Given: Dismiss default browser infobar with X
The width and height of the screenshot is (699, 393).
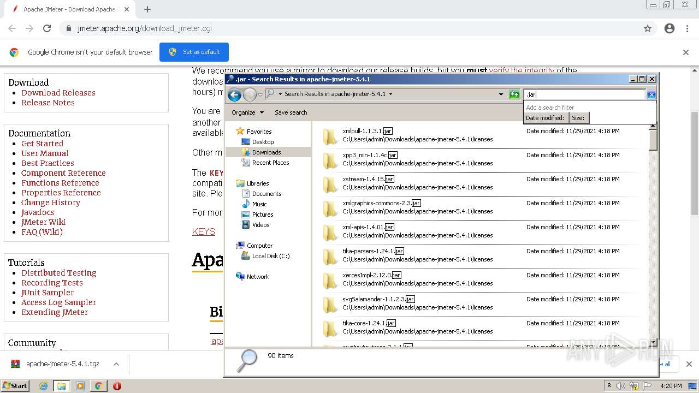Looking at the screenshot, I should (686, 52).
